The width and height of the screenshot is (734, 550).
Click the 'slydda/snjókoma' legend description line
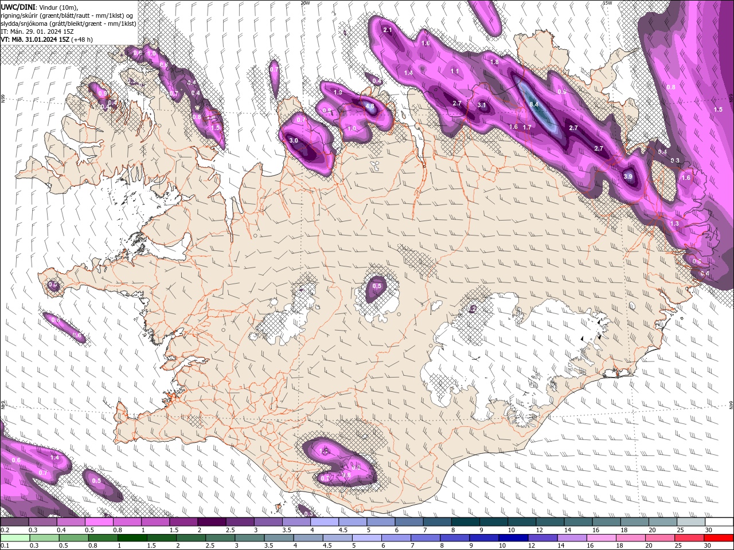click(67, 23)
